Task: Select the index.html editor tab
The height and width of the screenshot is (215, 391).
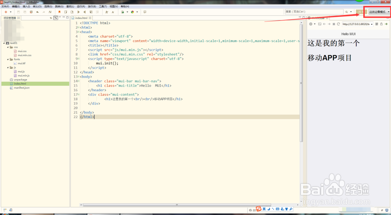Action: coord(81,18)
